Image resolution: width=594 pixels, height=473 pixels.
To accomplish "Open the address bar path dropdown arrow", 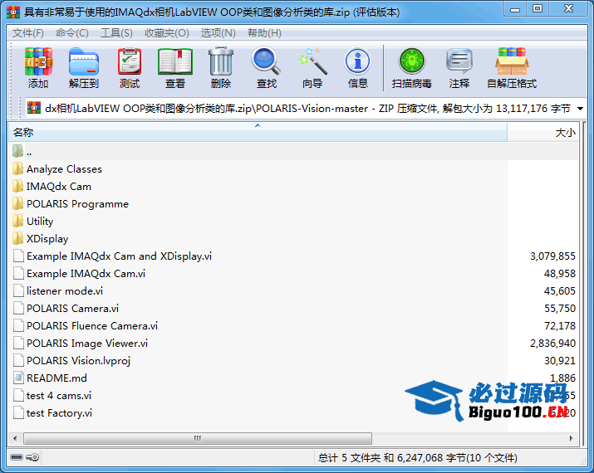I will (x=580, y=109).
